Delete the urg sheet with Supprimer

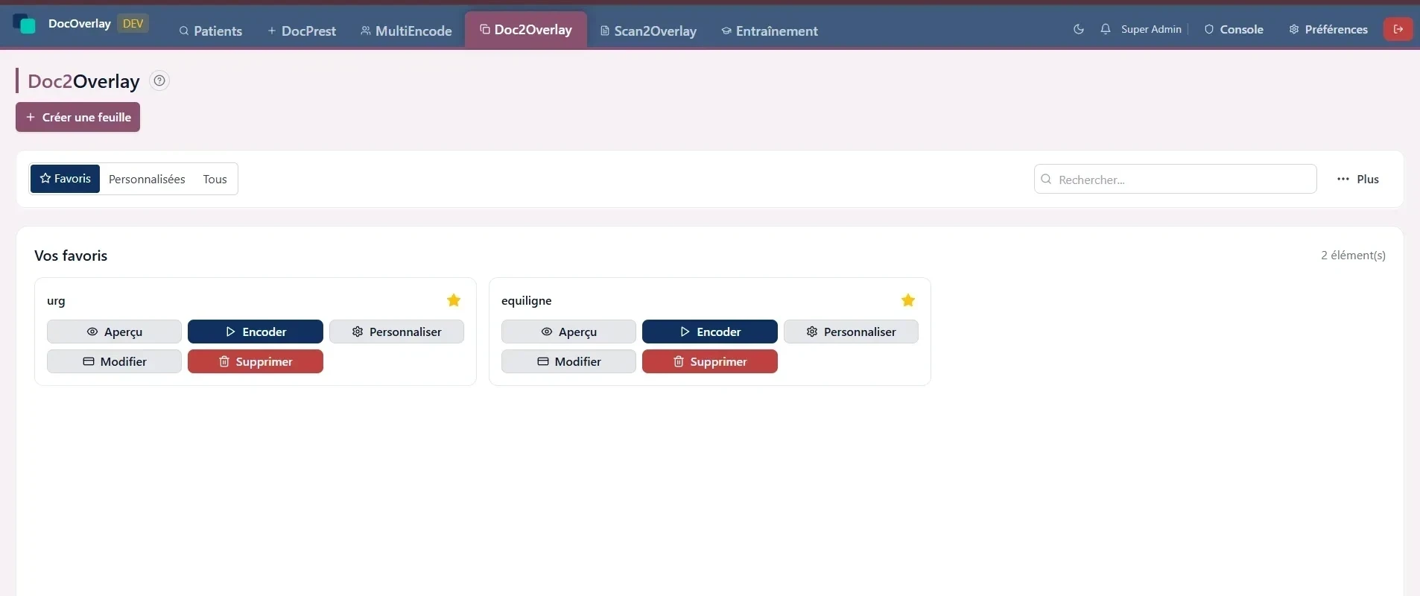pyautogui.click(x=256, y=361)
